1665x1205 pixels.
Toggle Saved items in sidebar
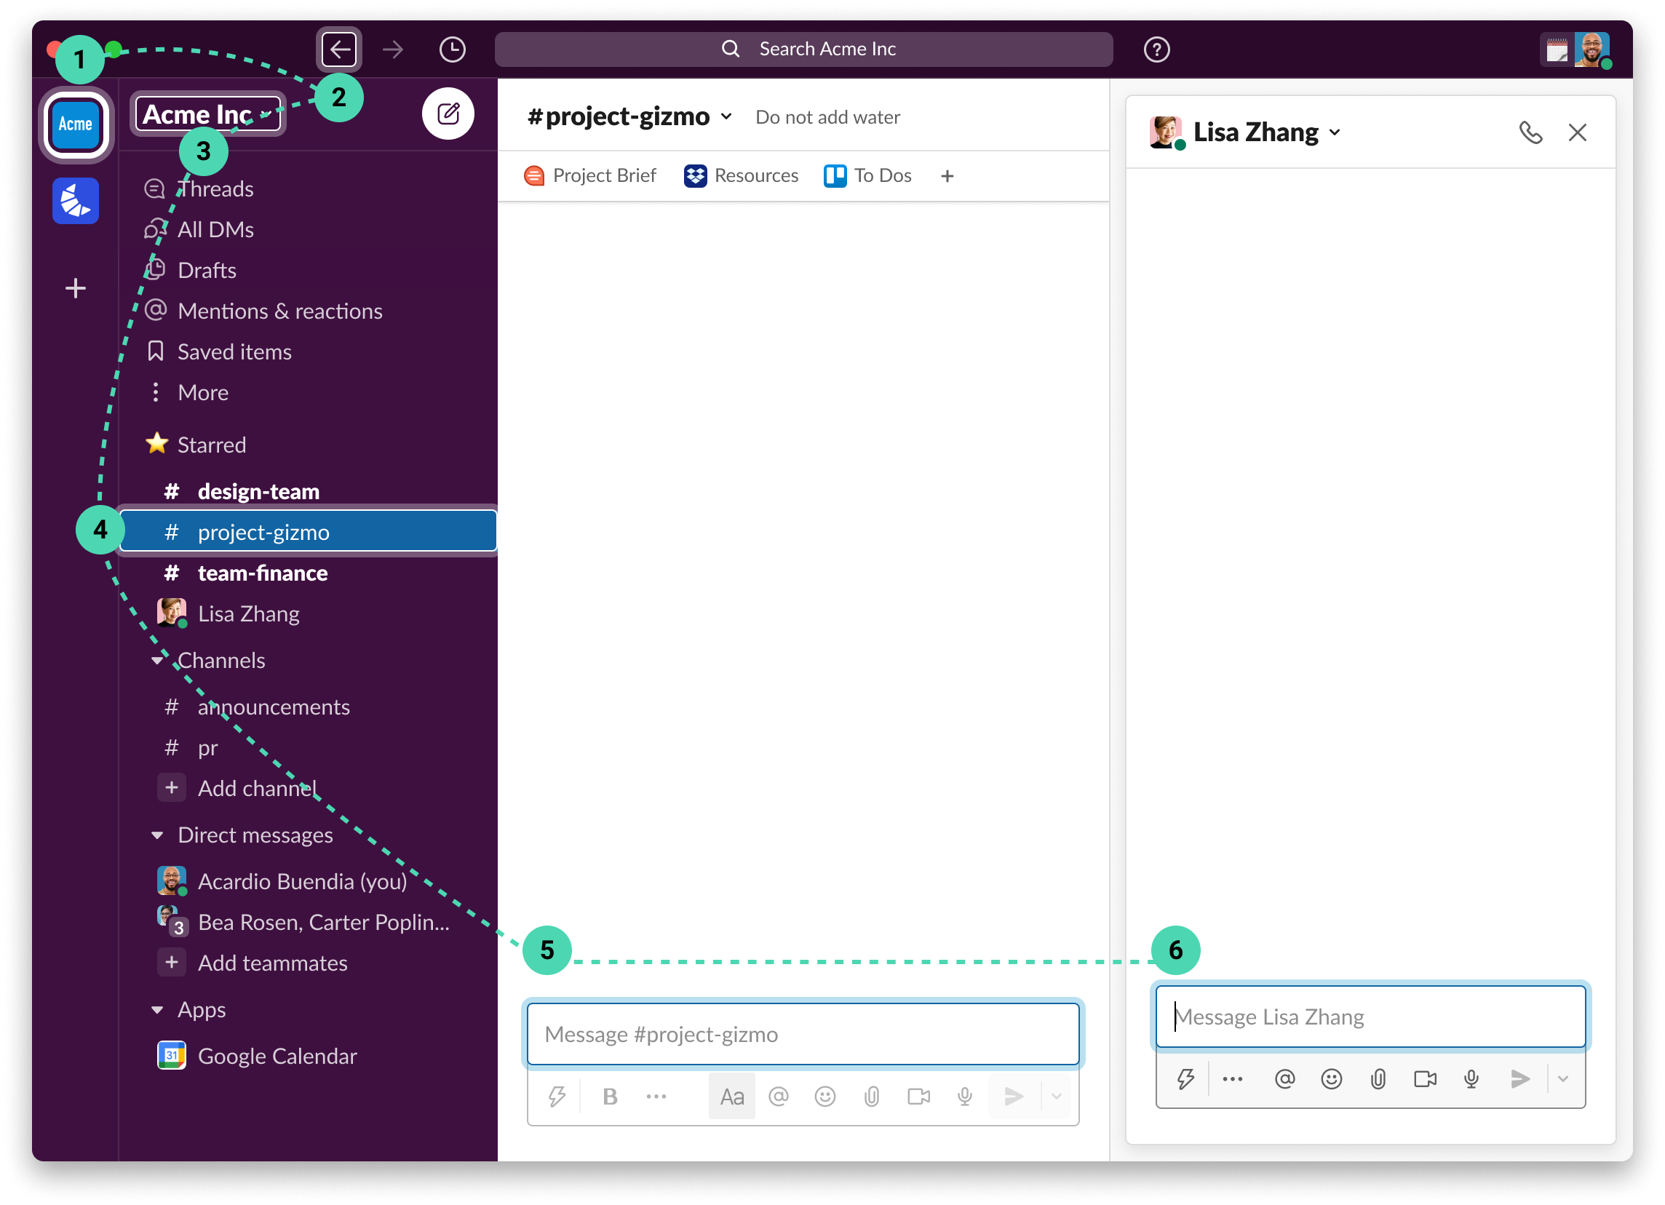pyautogui.click(x=235, y=351)
